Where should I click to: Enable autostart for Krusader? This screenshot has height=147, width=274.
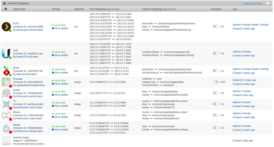[x=215, y=82]
